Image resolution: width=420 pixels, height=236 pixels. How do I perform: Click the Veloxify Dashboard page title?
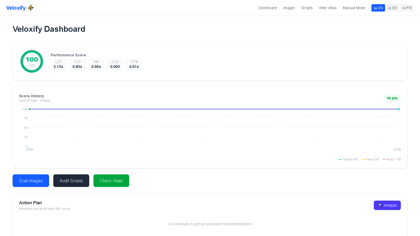pyautogui.click(x=49, y=29)
